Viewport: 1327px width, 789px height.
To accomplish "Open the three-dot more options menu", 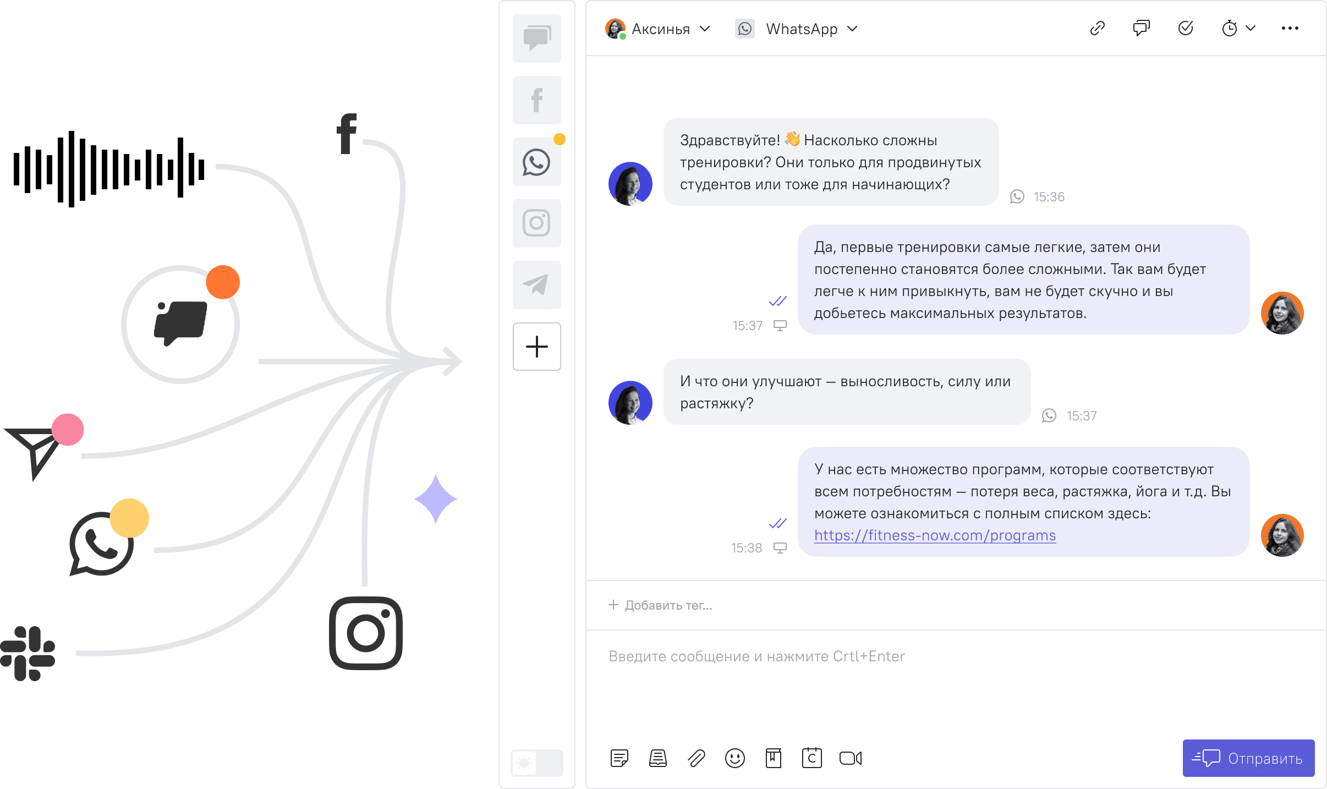I will pyautogui.click(x=1290, y=28).
